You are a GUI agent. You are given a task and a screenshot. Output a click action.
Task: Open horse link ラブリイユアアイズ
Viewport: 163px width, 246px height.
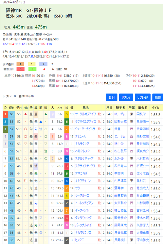point(86,121)
